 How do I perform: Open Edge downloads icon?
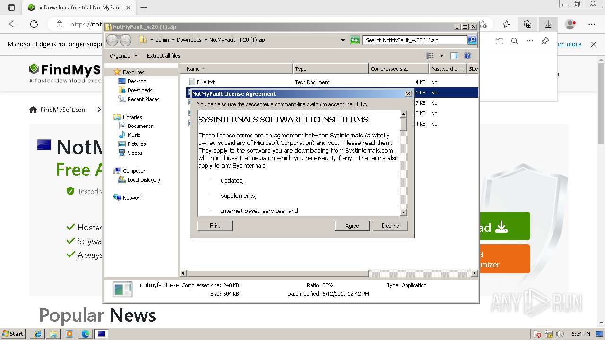tap(548, 24)
